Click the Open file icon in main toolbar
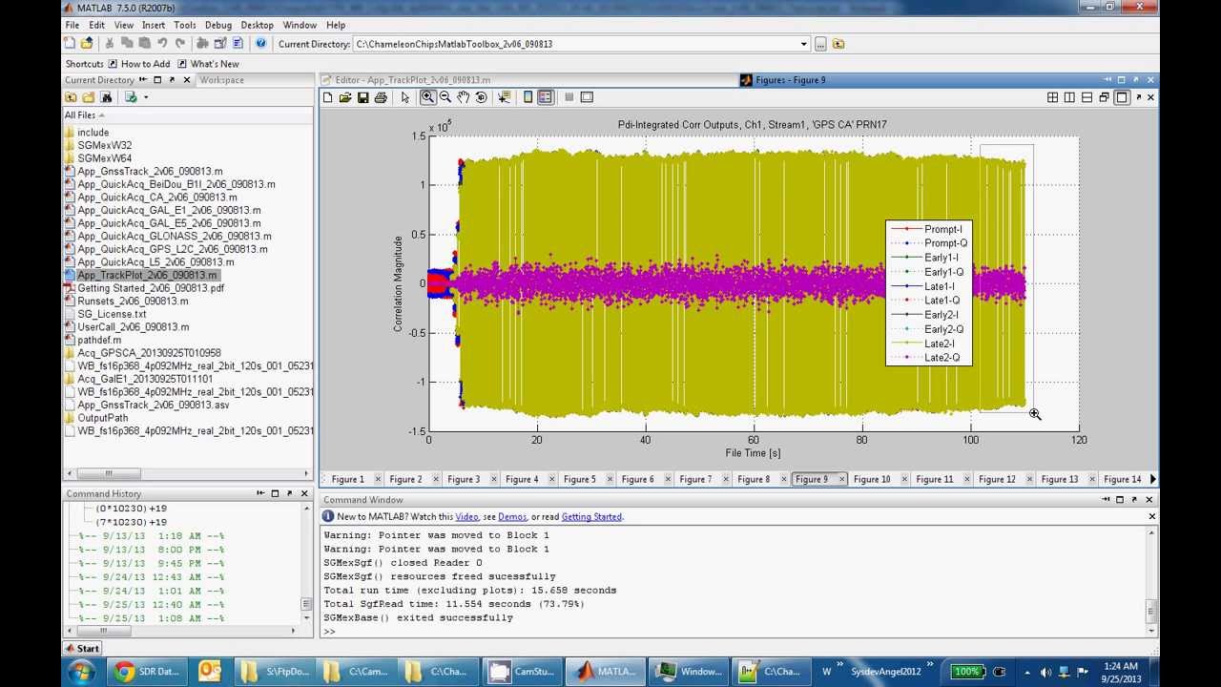This screenshot has width=1221, height=687. (x=87, y=43)
